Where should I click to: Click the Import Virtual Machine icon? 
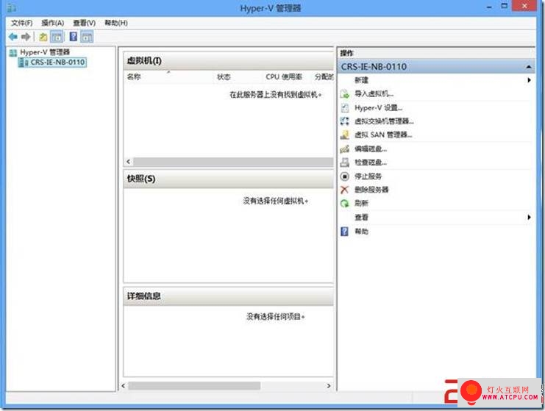pyautogui.click(x=344, y=94)
